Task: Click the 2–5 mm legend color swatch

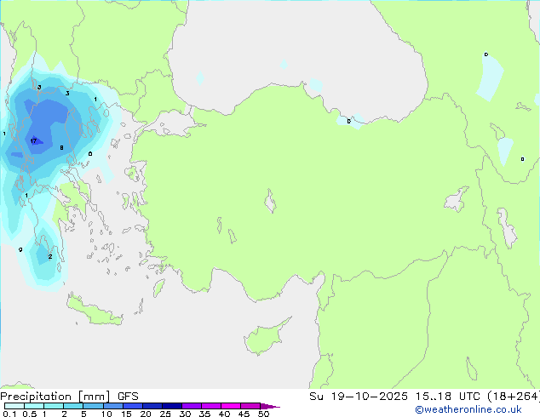Action: pyautogui.click(x=73, y=406)
